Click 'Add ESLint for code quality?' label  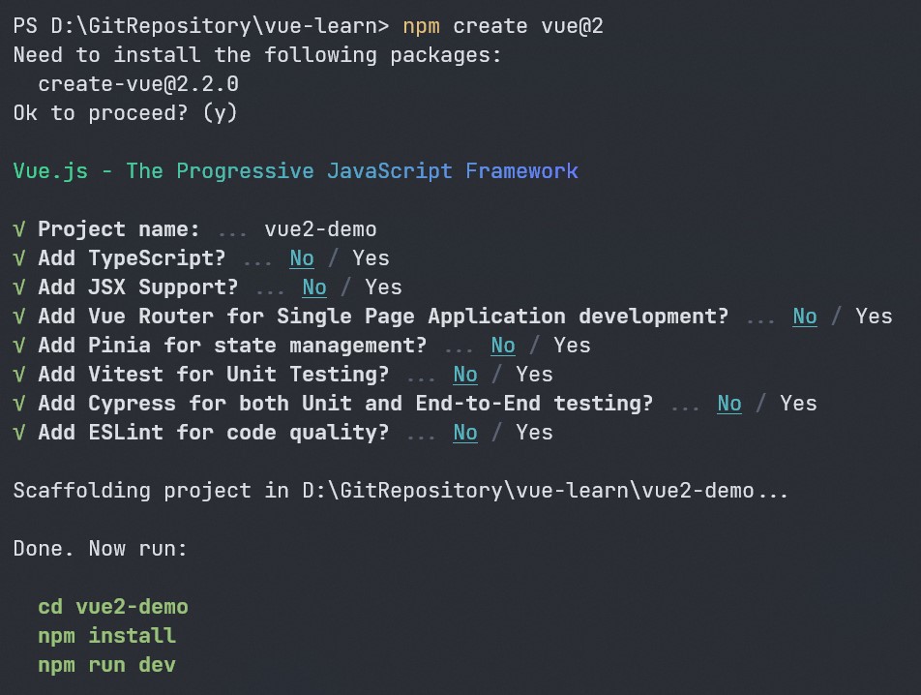(x=214, y=433)
